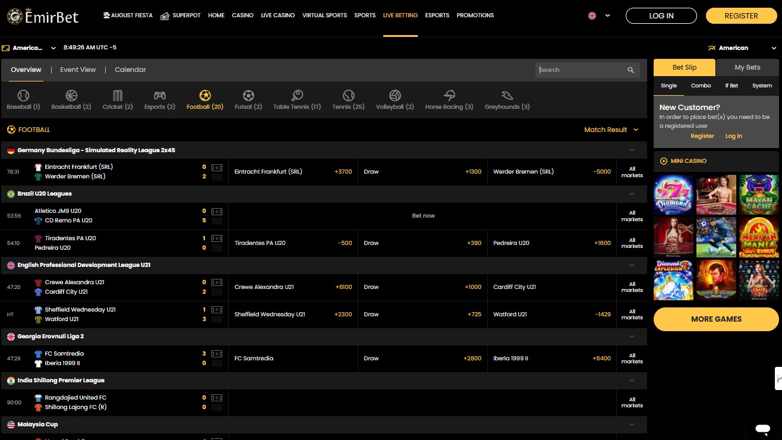Collapse the Germany Bundesliga SRL league section
782x440 pixels.
point(632,150)
